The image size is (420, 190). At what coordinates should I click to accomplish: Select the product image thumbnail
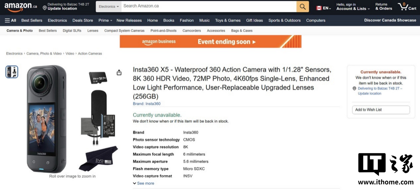point(12,72)
